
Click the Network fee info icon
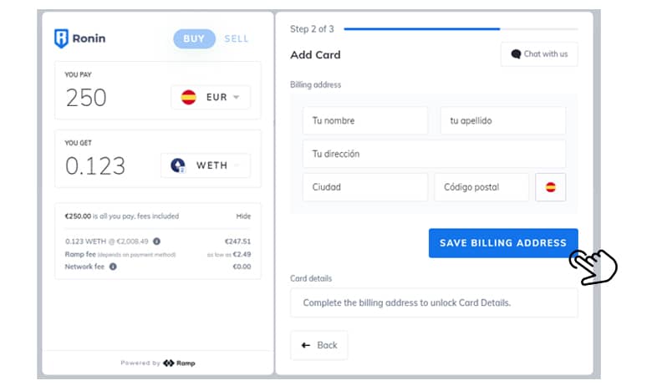[x=113, y=267]
